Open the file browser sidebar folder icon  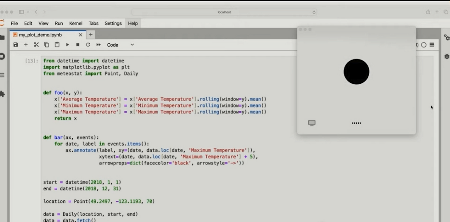pos(2,37)
